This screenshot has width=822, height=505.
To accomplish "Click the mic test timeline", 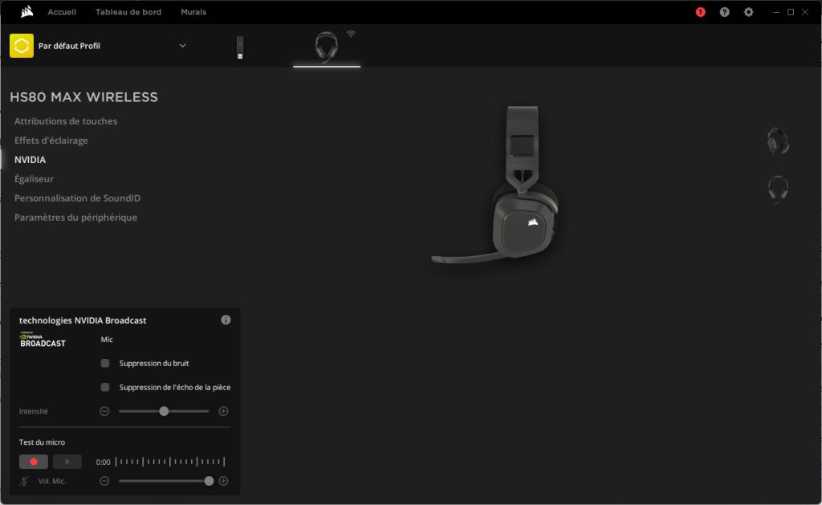I will 170,462.
